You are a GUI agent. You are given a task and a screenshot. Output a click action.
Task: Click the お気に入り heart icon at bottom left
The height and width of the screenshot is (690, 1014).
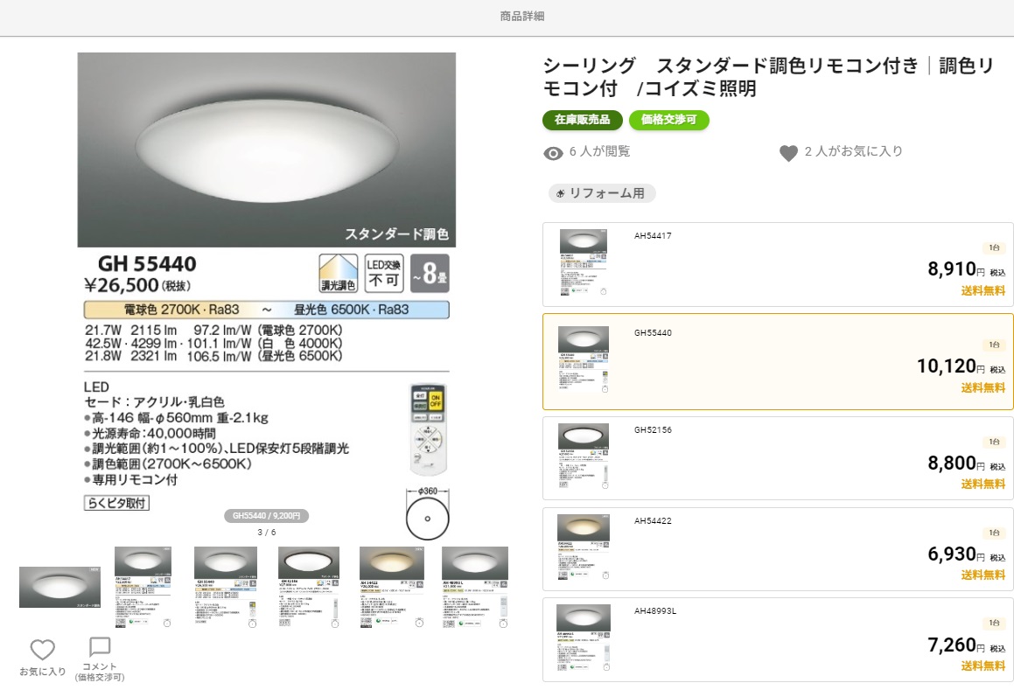pyautogui.click(x=42, y=650)
